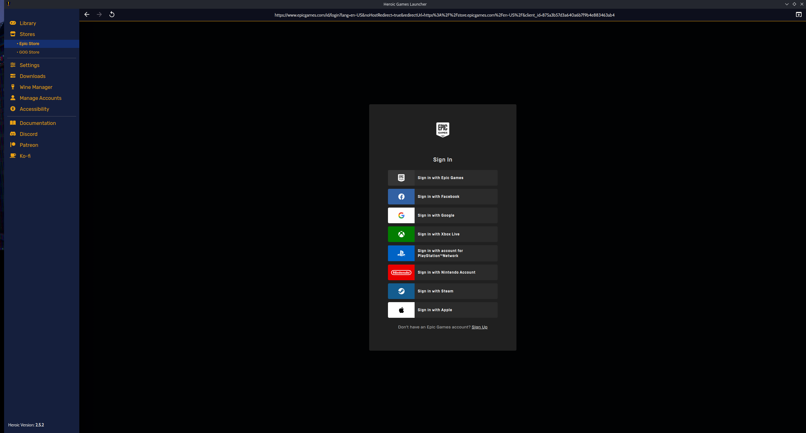Click the Manage Accounts sidebar item
This screenshot has height=433, width=806.
(40, 98)
